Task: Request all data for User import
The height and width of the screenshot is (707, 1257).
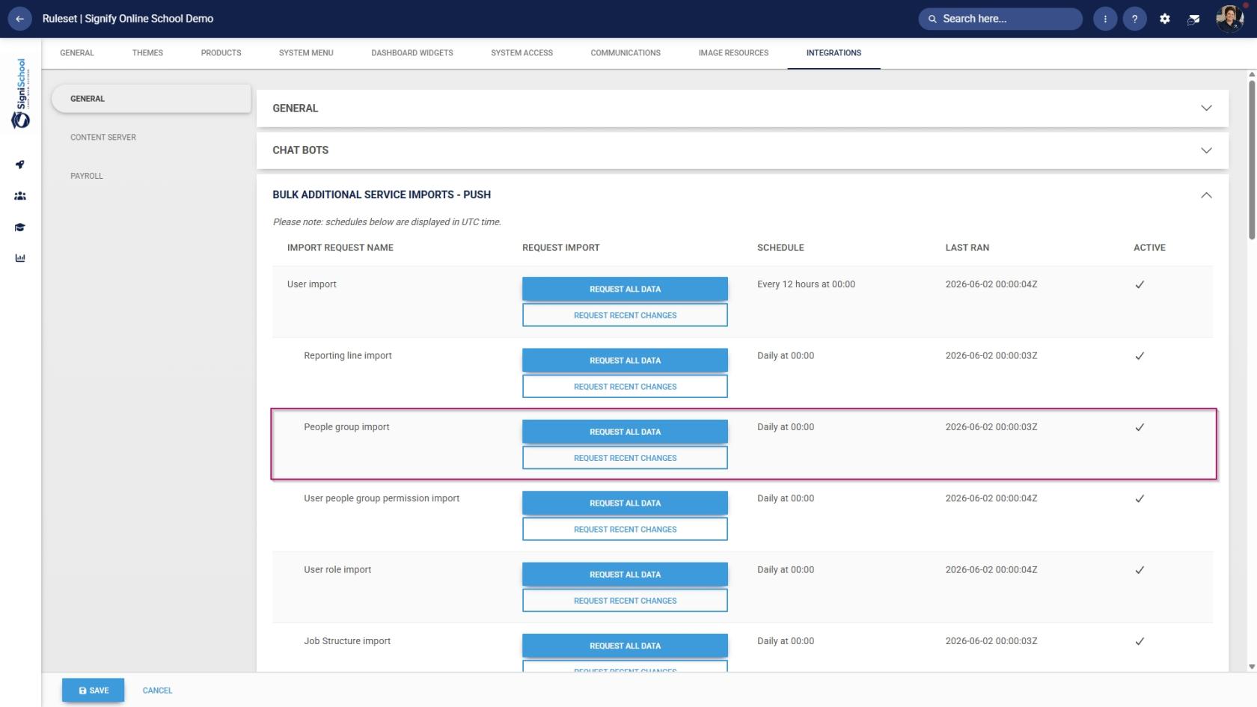Action: pos(625,289)
